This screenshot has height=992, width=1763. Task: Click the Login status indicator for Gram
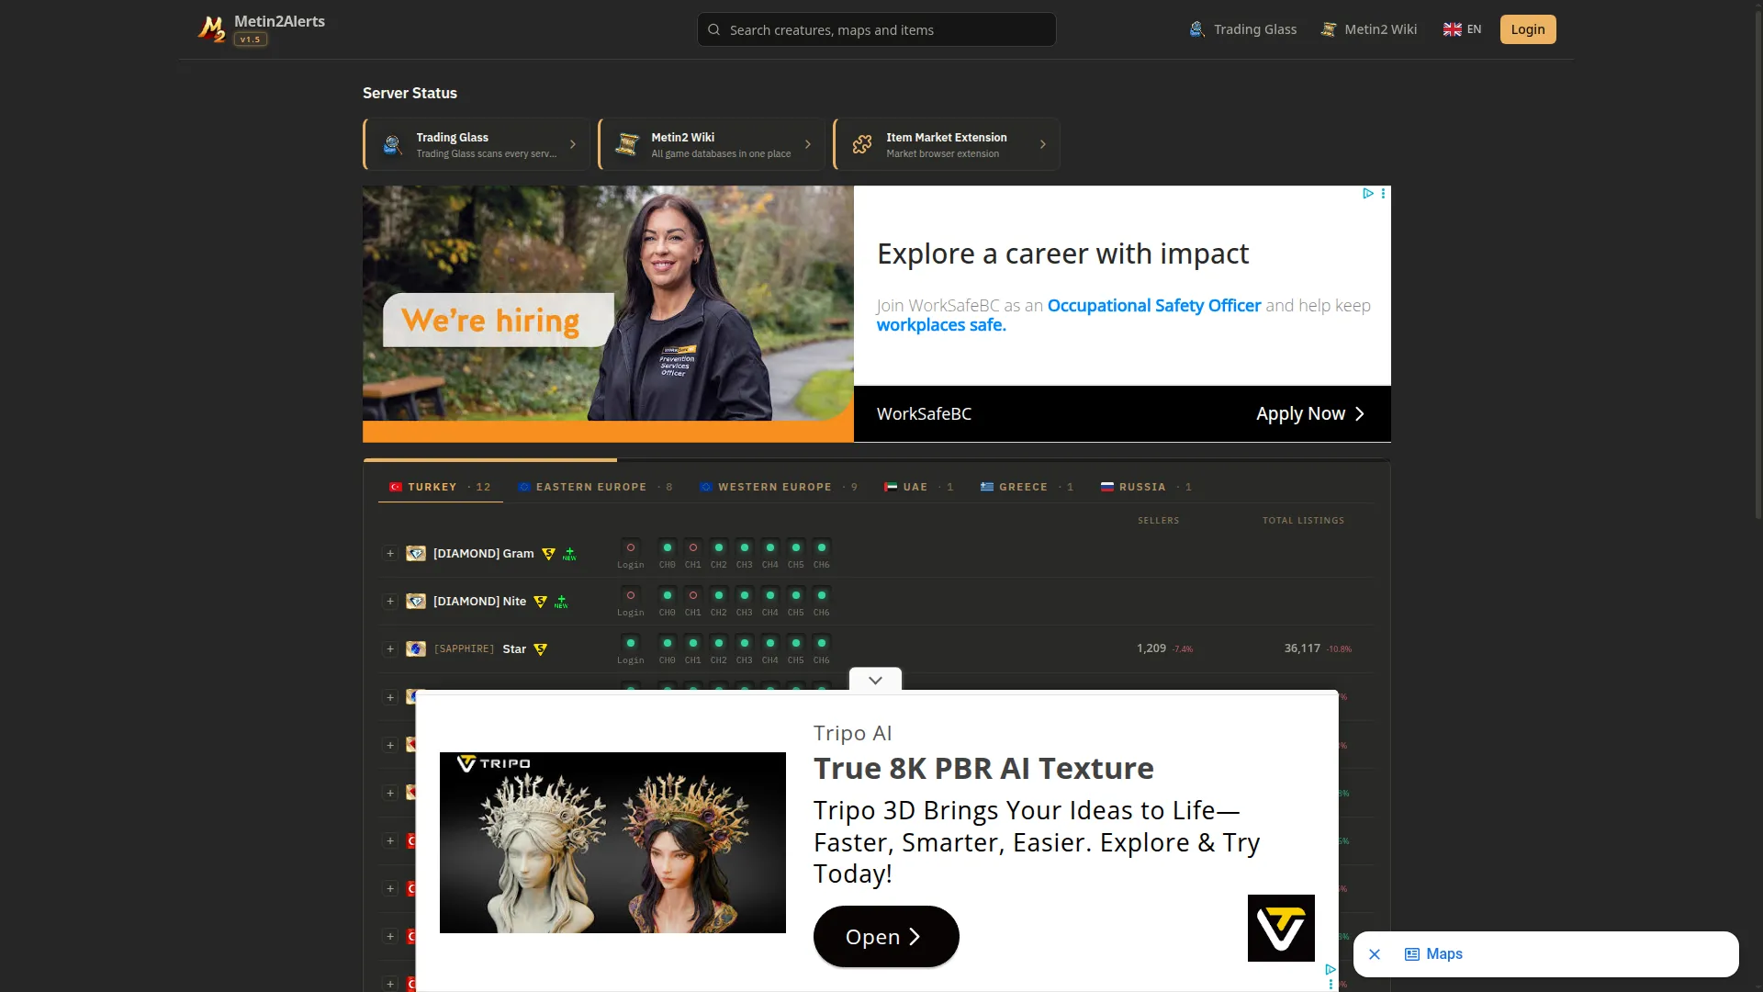(x=631, y=547)
